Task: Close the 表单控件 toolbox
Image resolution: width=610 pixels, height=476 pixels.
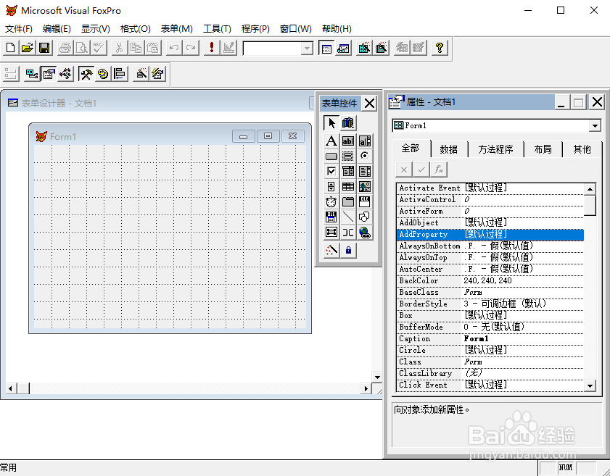Action: coord(369,104)
